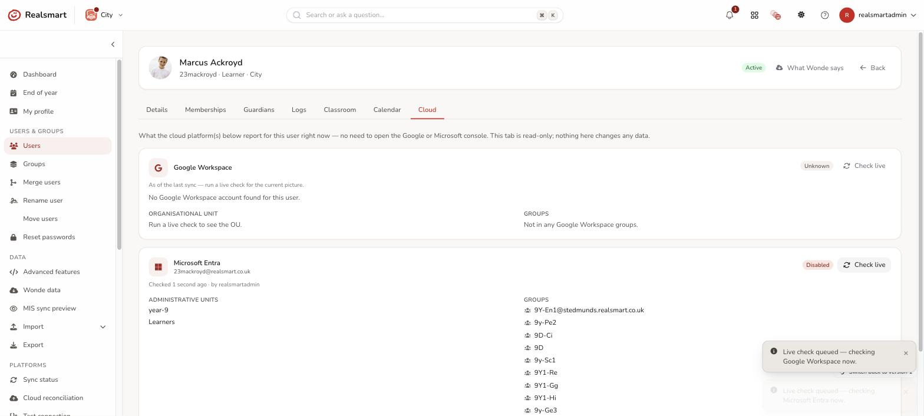924x416 pixels.
Task: Open the realsmartadmin account menu
Action: click(878, 15)
